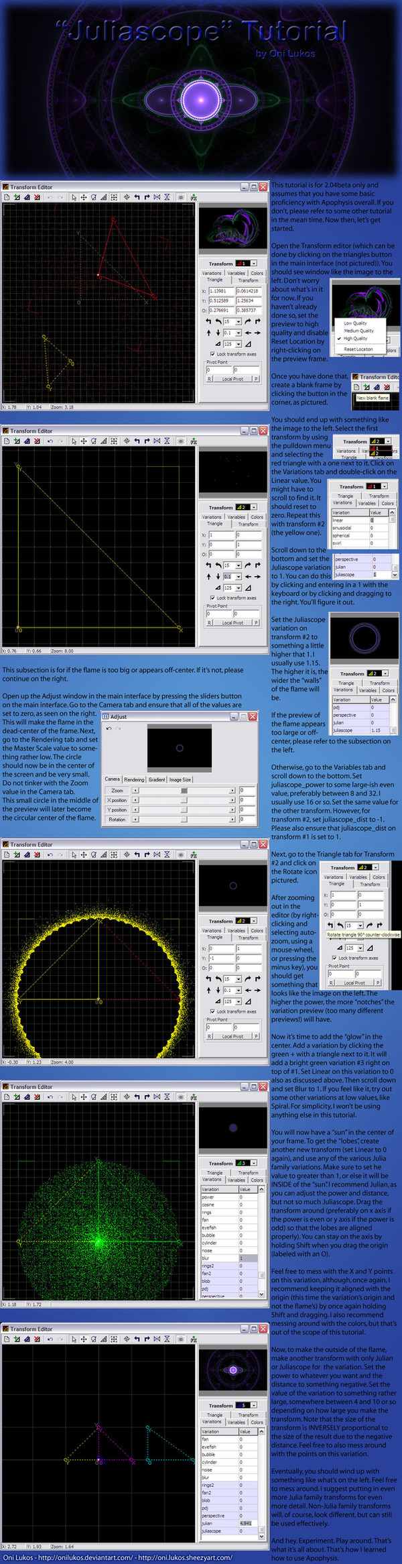Open scale 125 dropdown in Transform 1 editor
Viewport: 402px width, 1564px height.
(x=238, y=344)
